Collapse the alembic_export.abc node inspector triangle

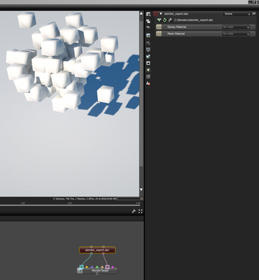tap(160, 14)
